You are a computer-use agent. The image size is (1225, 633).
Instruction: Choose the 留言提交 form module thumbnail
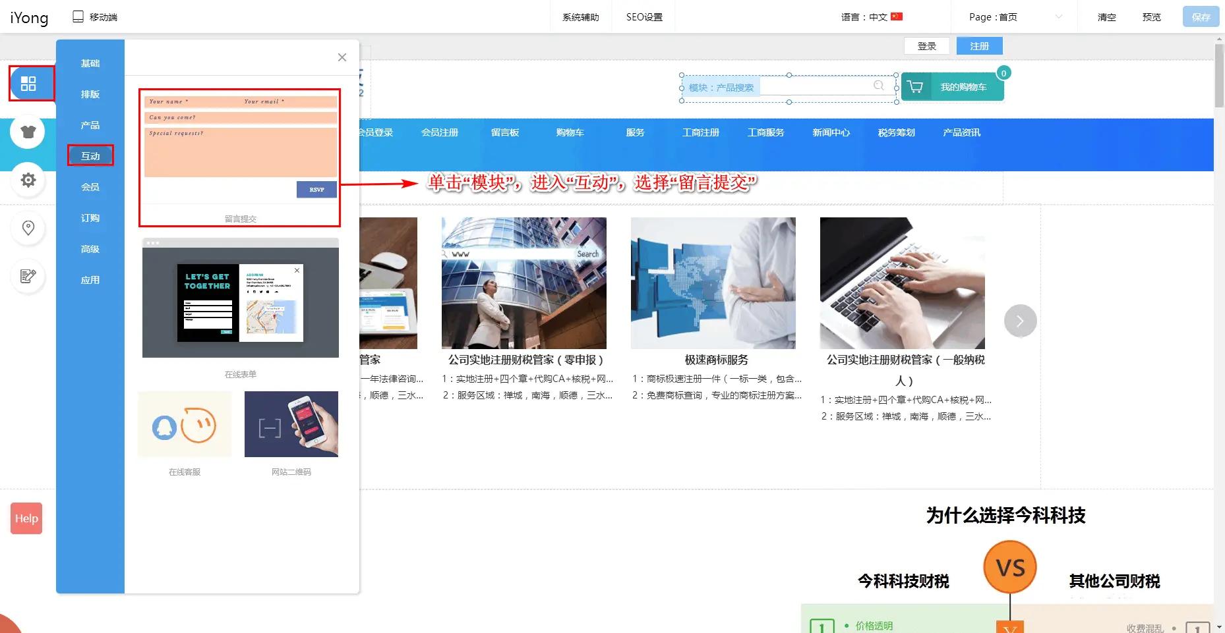240,158
